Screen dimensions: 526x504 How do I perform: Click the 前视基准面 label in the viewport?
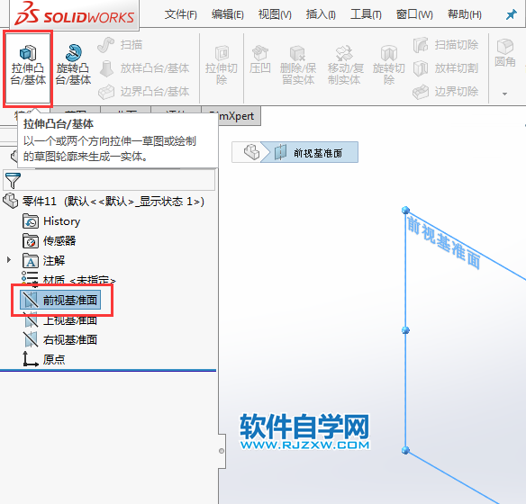pos(444,243)
